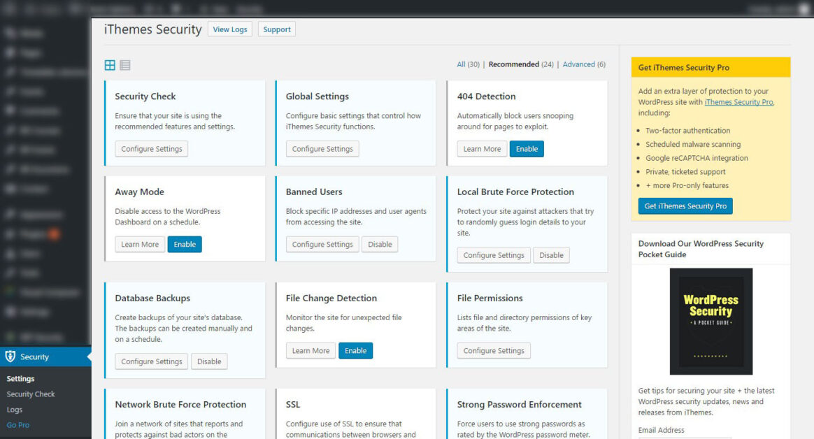Disable Local Brute Force Protection
This screenshot has height=439, width=814.
pyautogui.click(x=551, y=255)
